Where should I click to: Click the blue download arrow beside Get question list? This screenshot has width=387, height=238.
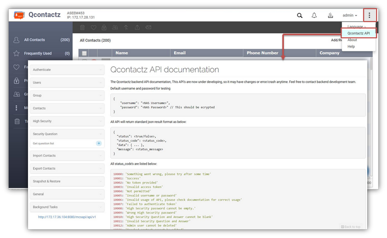click(x=99, y=143)
